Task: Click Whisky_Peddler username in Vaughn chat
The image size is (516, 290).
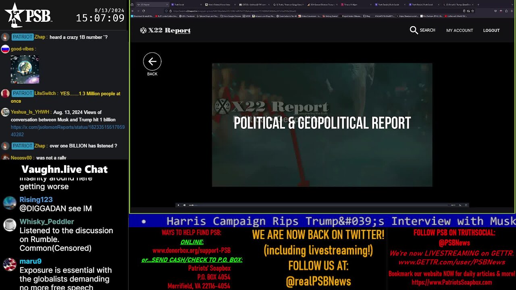Action: coord(47,222)
